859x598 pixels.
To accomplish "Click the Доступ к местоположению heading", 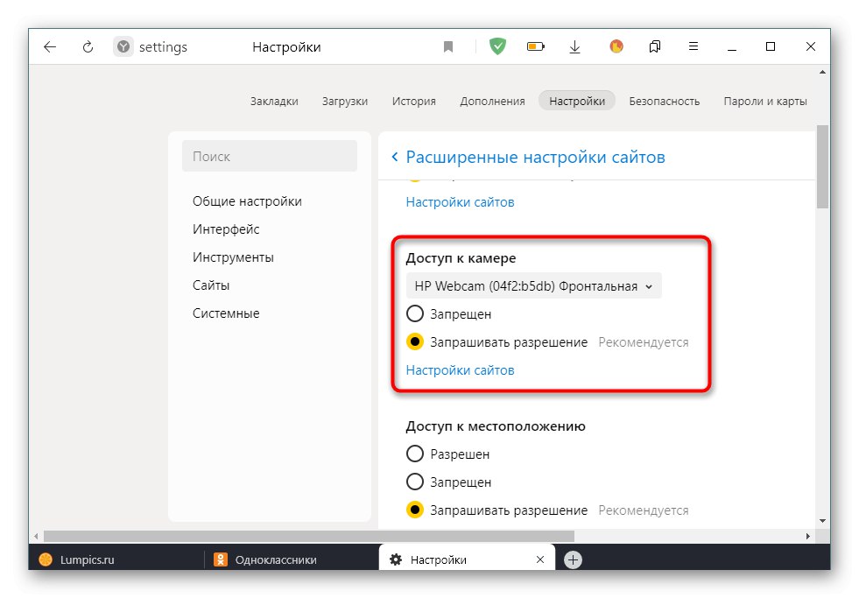I will coord(496,426).
